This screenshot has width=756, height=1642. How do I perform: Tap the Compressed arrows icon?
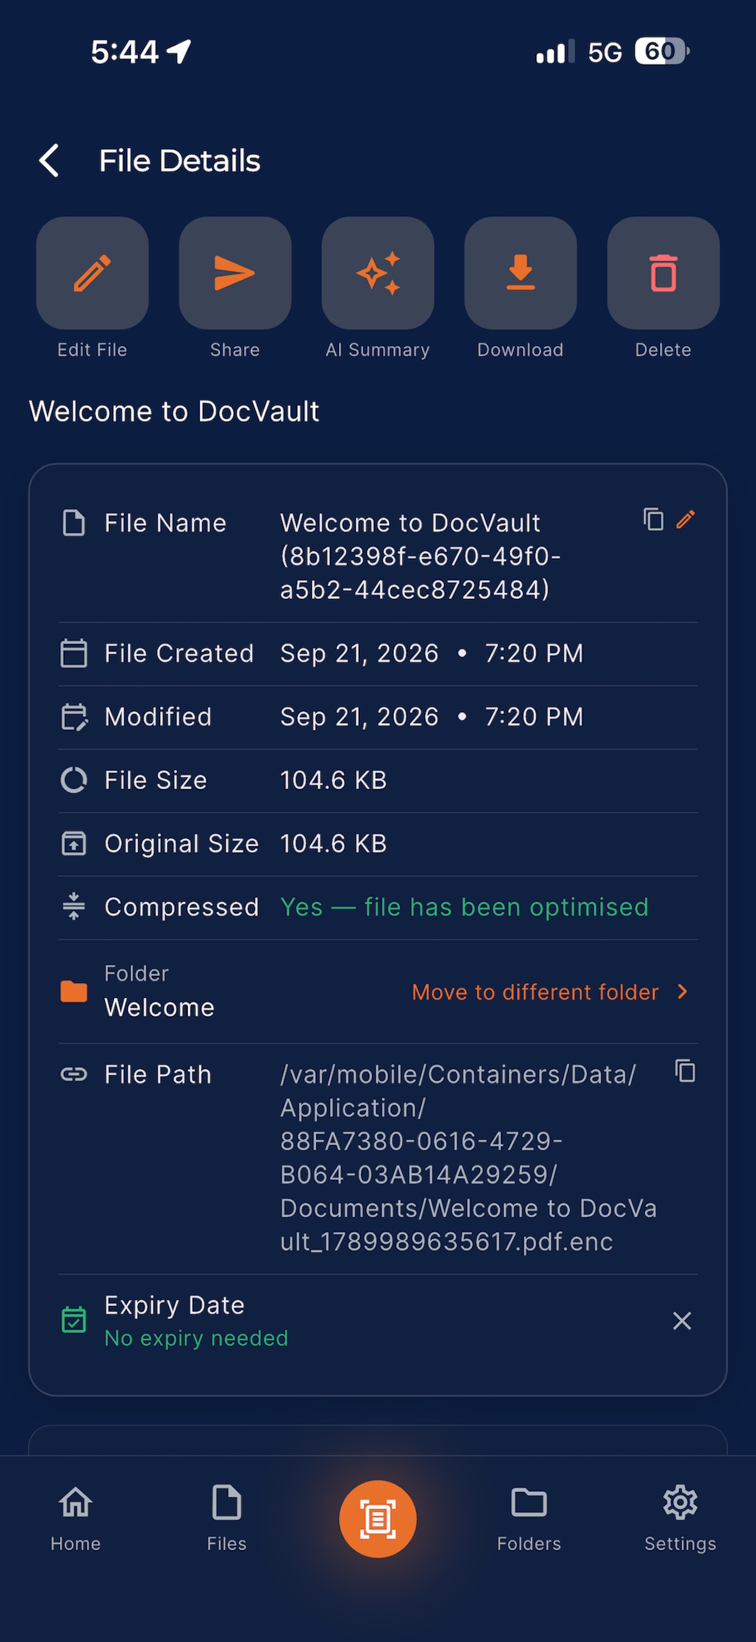tap(74, 906)
